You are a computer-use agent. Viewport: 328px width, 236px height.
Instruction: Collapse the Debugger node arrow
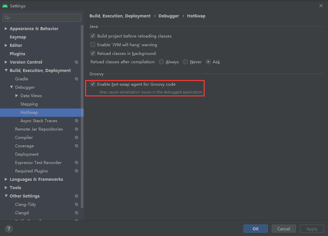coord(11,87)
